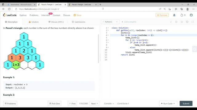This screenshot has height=110, width=197.
Task: Open the Problems nav link
Action: point(34,15)
